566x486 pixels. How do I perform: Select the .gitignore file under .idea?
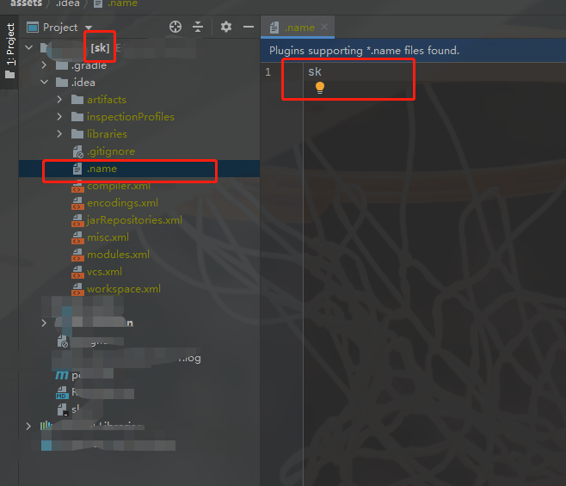pos(110,151)
